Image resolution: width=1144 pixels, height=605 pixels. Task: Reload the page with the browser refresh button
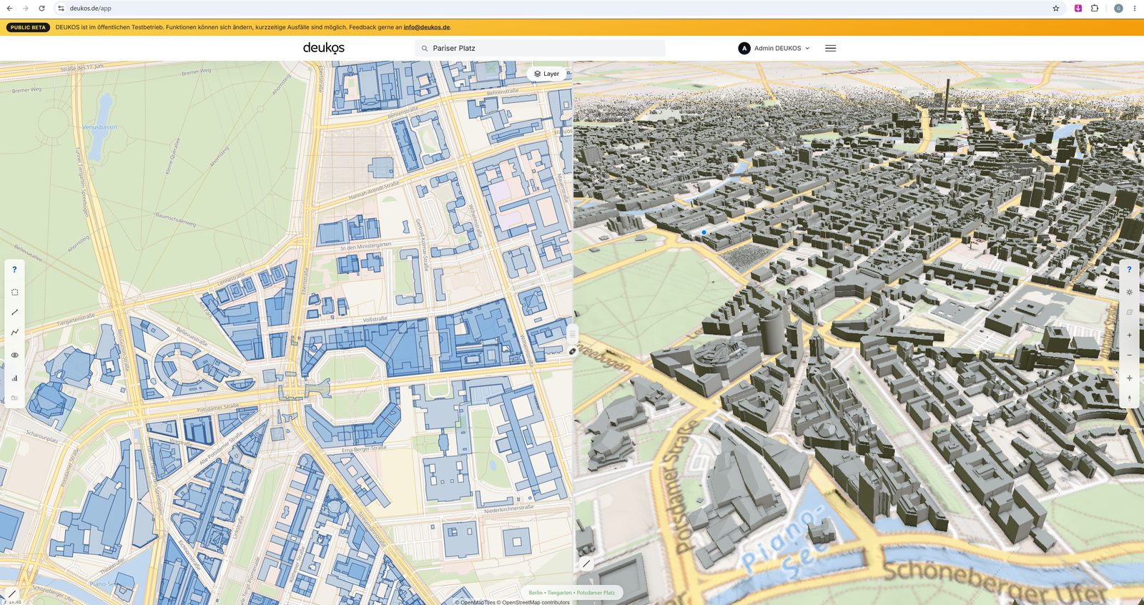coord(41,9)
